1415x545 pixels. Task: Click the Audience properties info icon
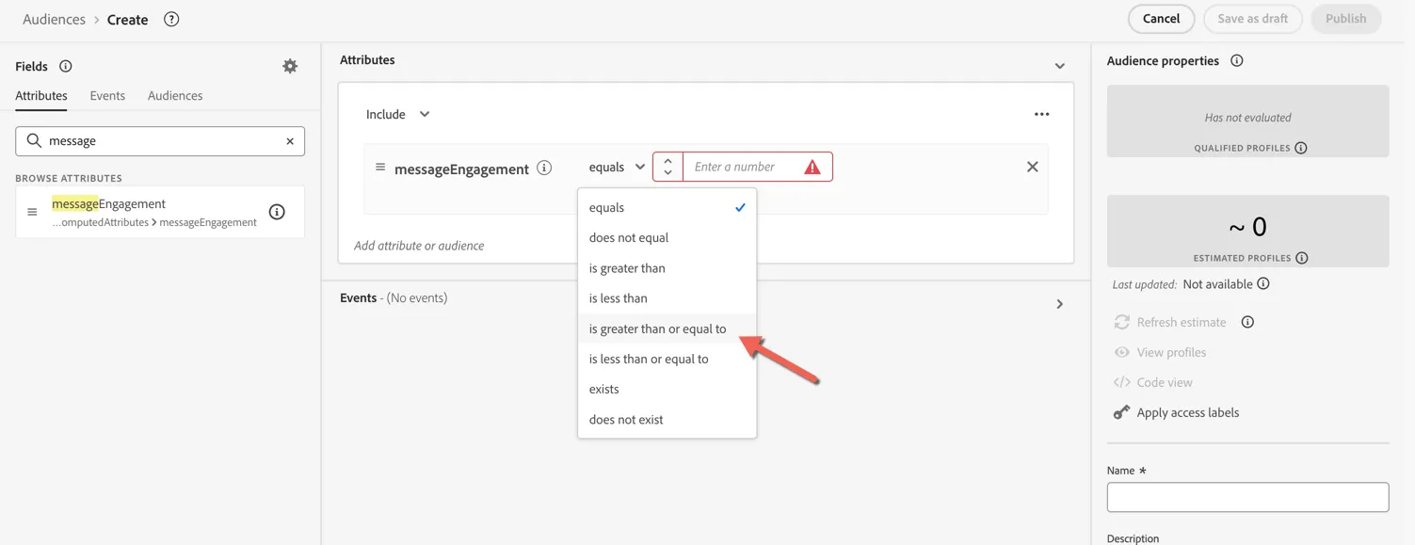(x=1237, y=60)
